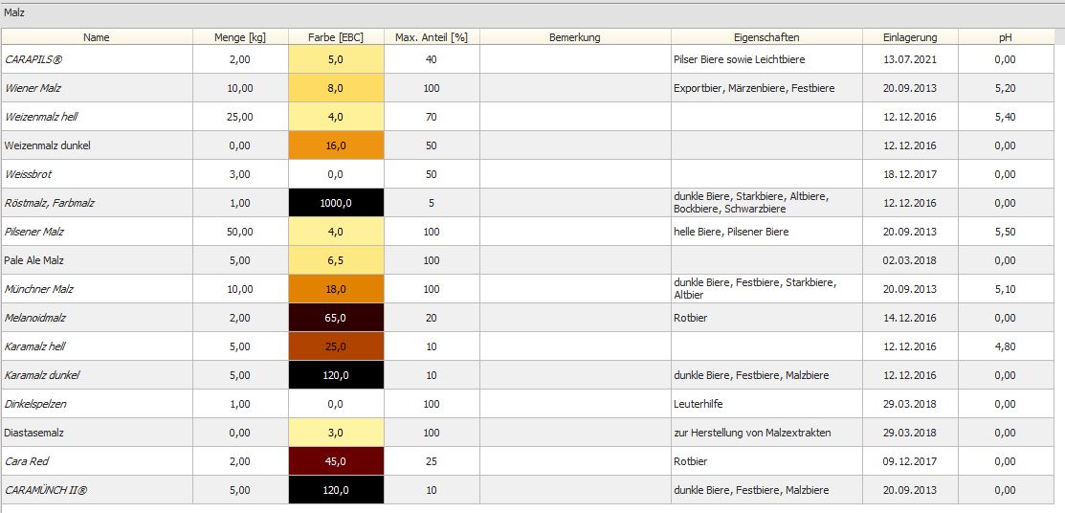Viewport: 1065px width, 513px height.
Task: Click the Farbe [EBC] column header
Action: (336, 37)
